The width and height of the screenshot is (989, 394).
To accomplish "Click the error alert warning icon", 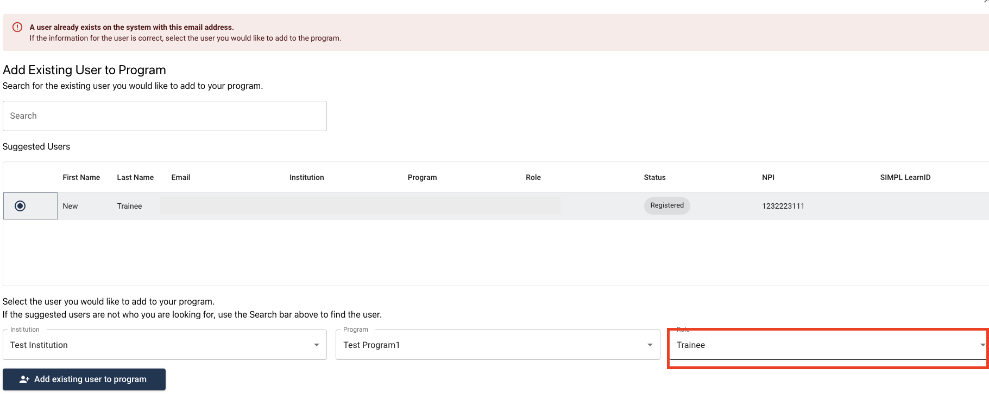I will [x=17, y=27].
